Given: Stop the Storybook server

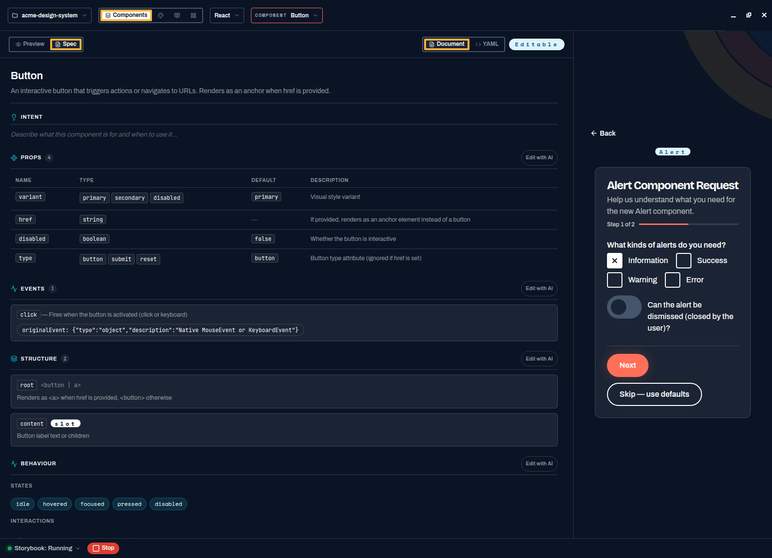Looking at the screenshot, I should point(103,548).
